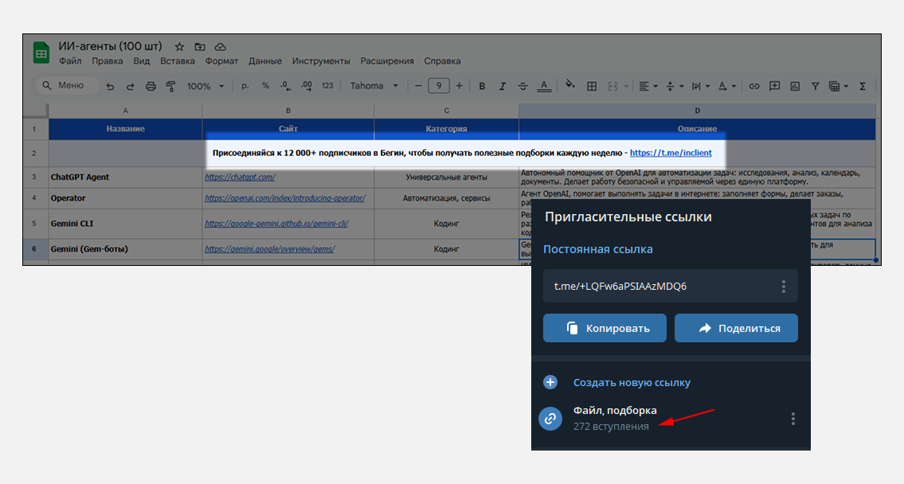Apply strikethrough formatting
The width and height of the screenshot is (904, 484).
(522, 86)
